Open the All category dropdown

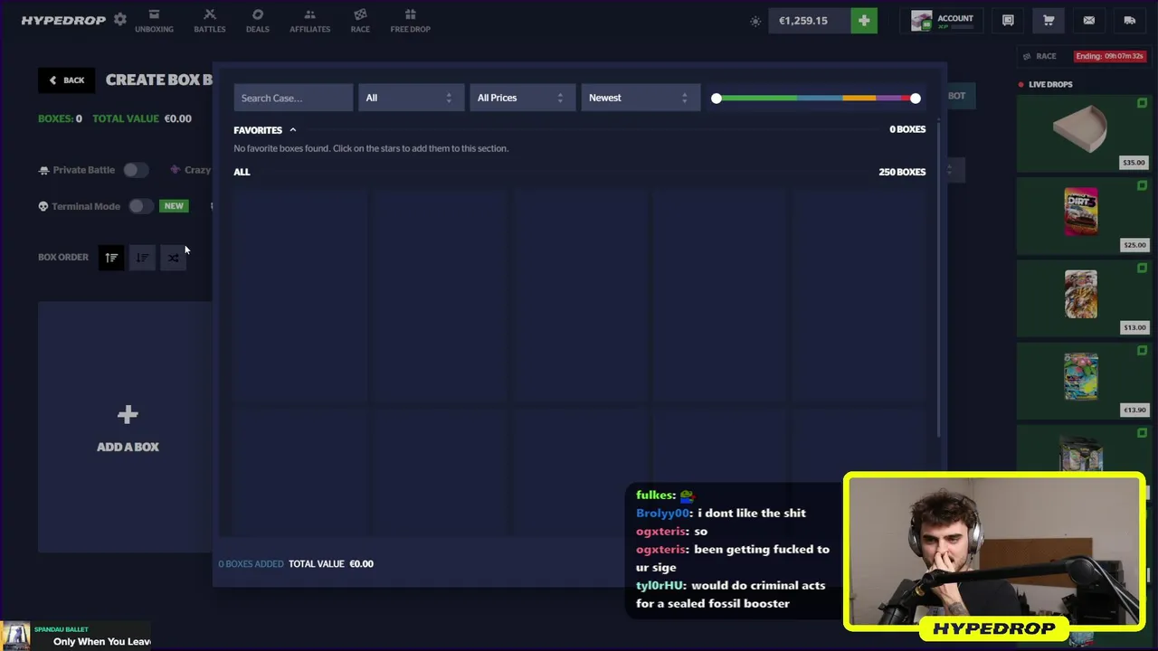coord(410,98)
